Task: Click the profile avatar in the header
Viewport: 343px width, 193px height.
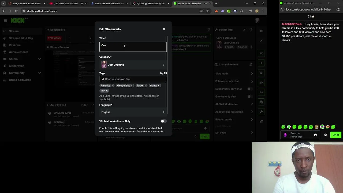Action: pyautogui.click(x=257, y=20)
